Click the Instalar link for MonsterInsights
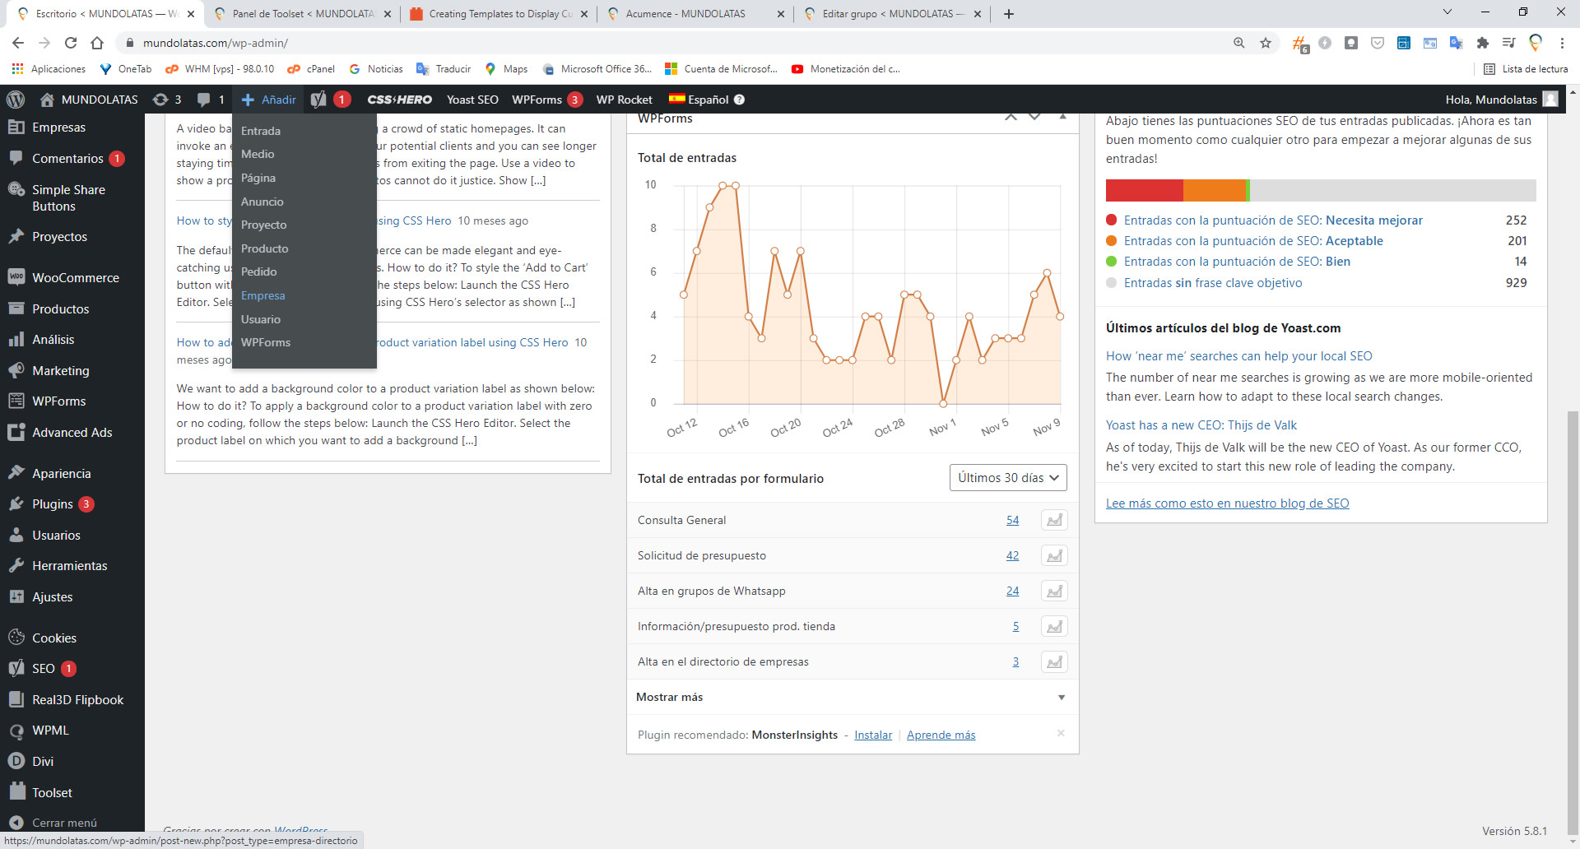 click(x=873, y=735)
